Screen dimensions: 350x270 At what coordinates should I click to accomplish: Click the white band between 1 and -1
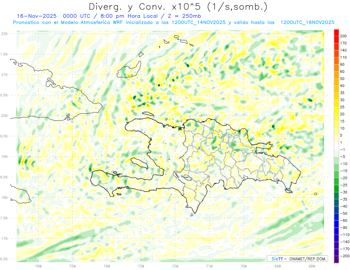pyautogui.click(x=336, y=146)
